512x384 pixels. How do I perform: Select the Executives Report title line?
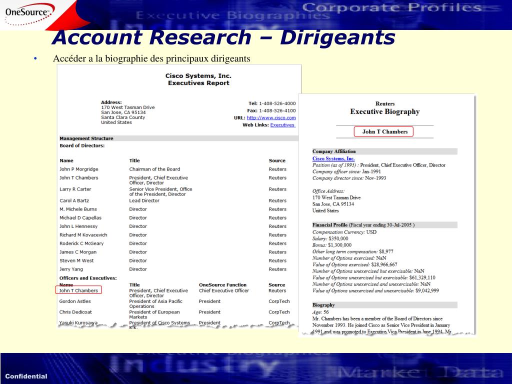pyautogui.click(x=198, y=83)
